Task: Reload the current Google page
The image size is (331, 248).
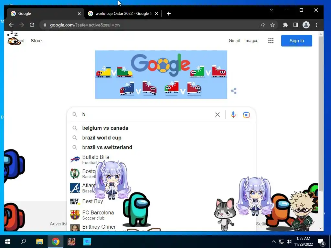Action: [32, 25]
